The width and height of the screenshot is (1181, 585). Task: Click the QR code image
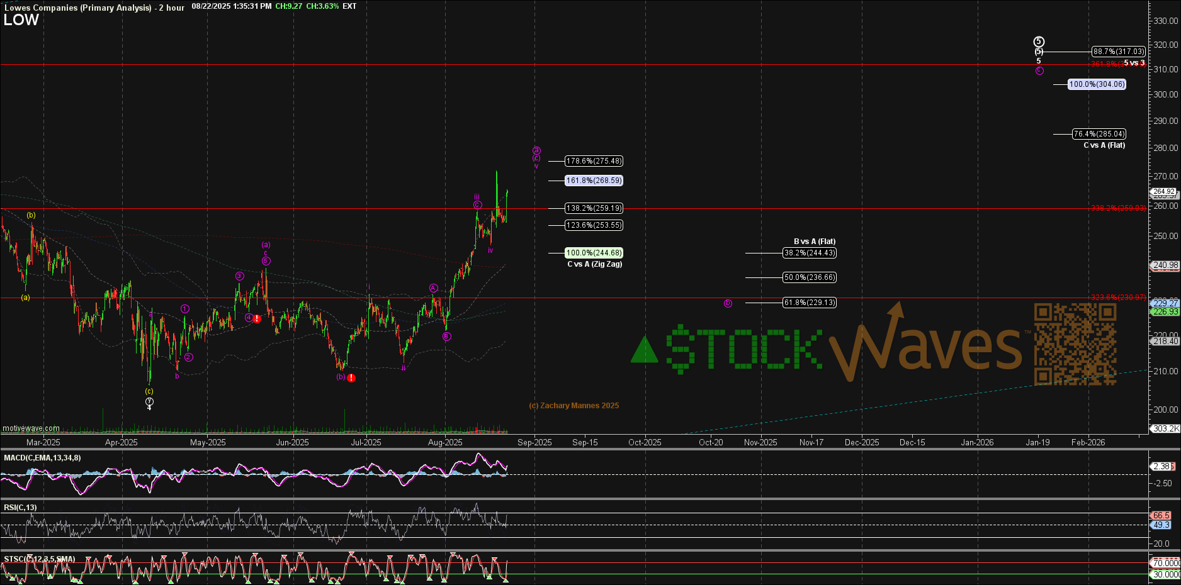point(1075,343)
